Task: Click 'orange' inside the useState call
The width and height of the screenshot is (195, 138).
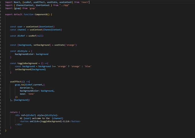Action: tap(71, 45)
